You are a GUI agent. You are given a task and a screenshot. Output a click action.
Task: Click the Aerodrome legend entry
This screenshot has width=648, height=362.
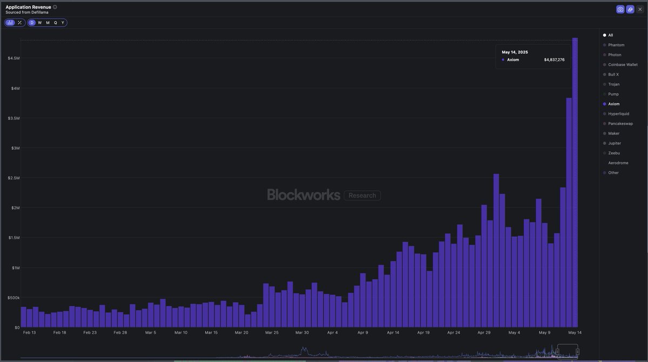617,162
